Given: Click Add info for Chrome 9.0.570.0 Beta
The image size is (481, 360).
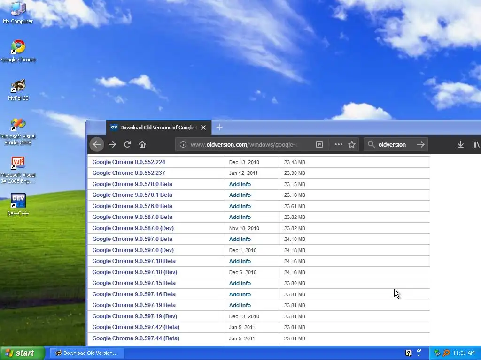Looking at the screenshot, I should (240, 184).
